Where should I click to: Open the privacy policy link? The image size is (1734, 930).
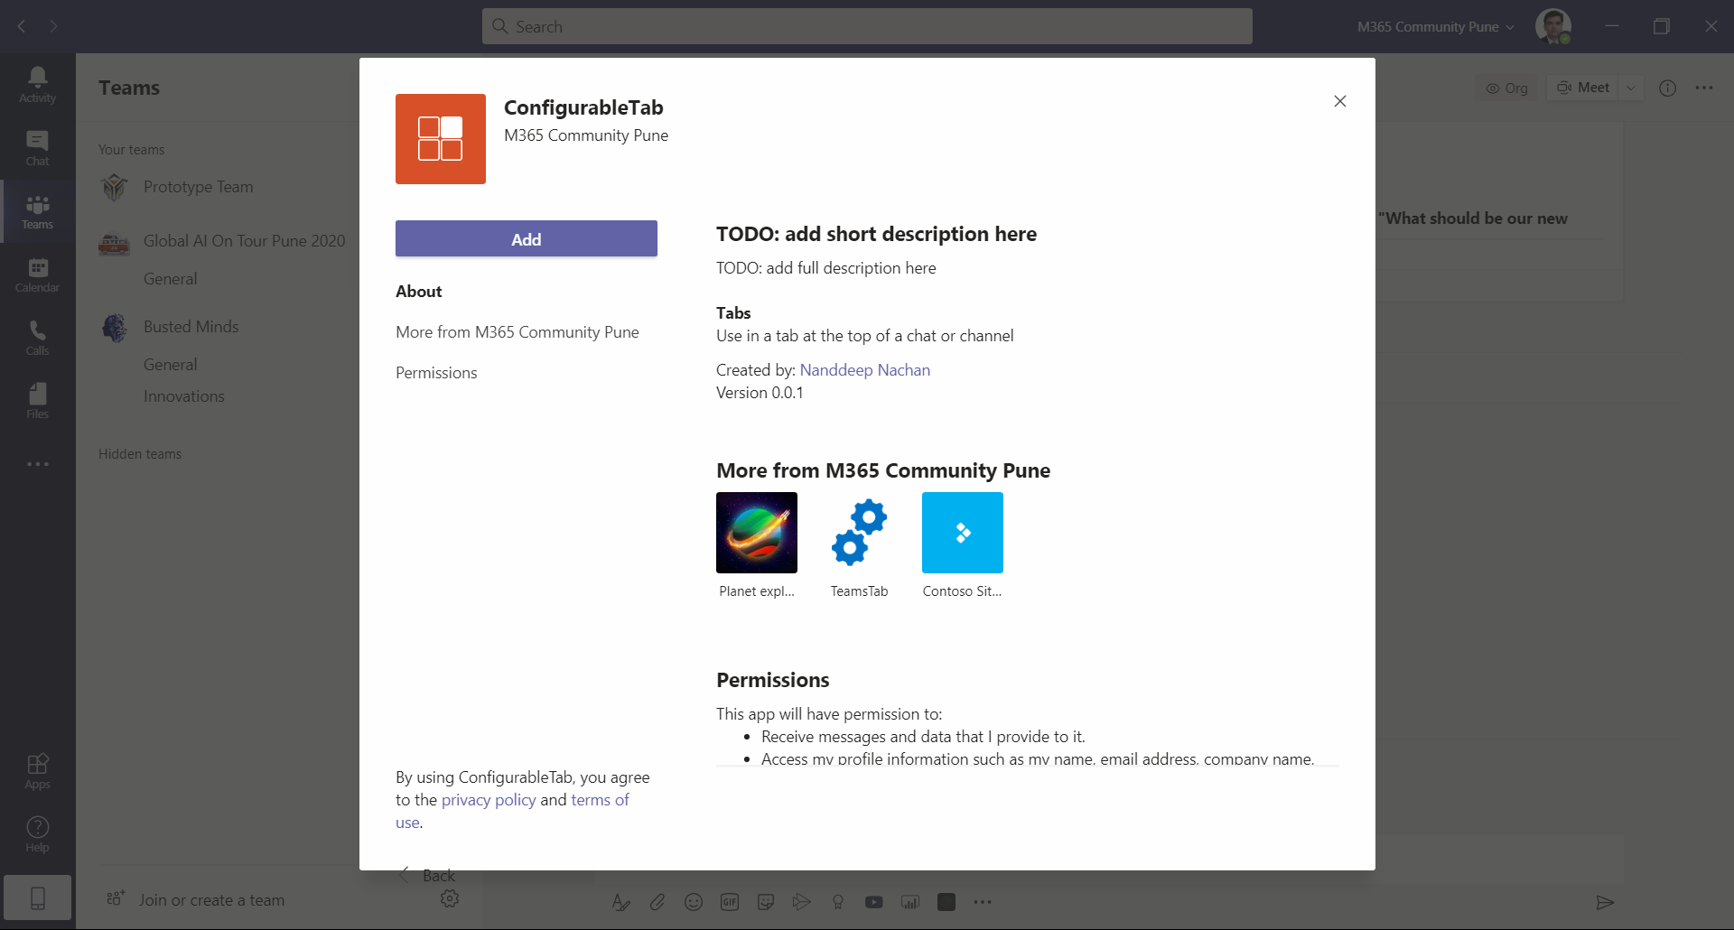click(x=488, y=800)
